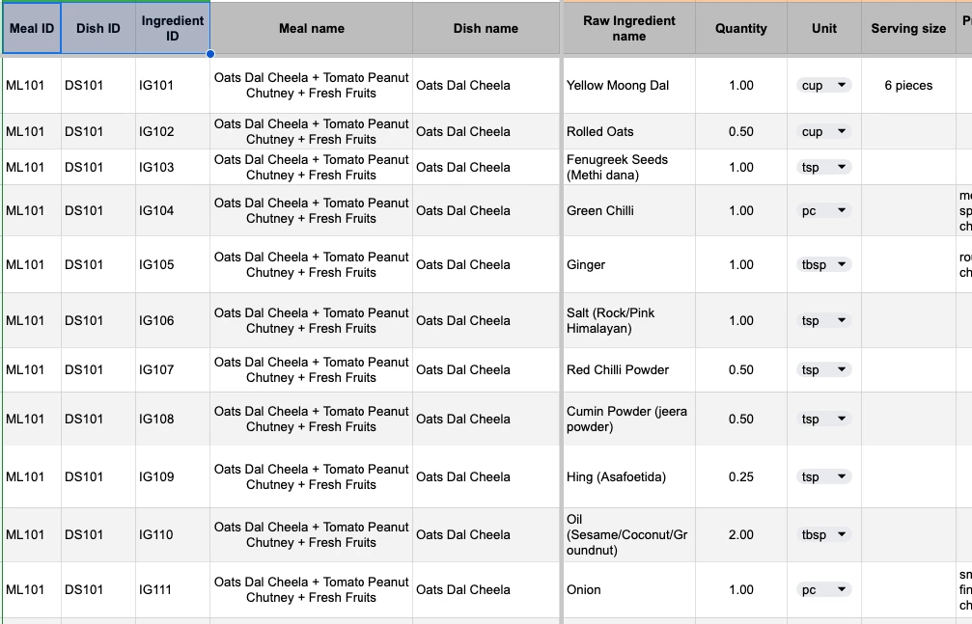972x624 pixels.
Task: Select the 6 pieces serving size cell
Action: tap(908, 86)
